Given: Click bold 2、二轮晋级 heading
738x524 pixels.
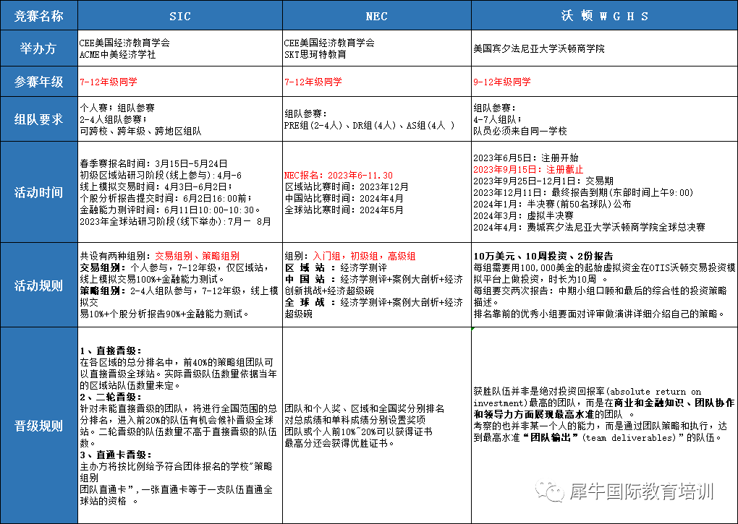Looking at the screenshot, I should point(111,397).
